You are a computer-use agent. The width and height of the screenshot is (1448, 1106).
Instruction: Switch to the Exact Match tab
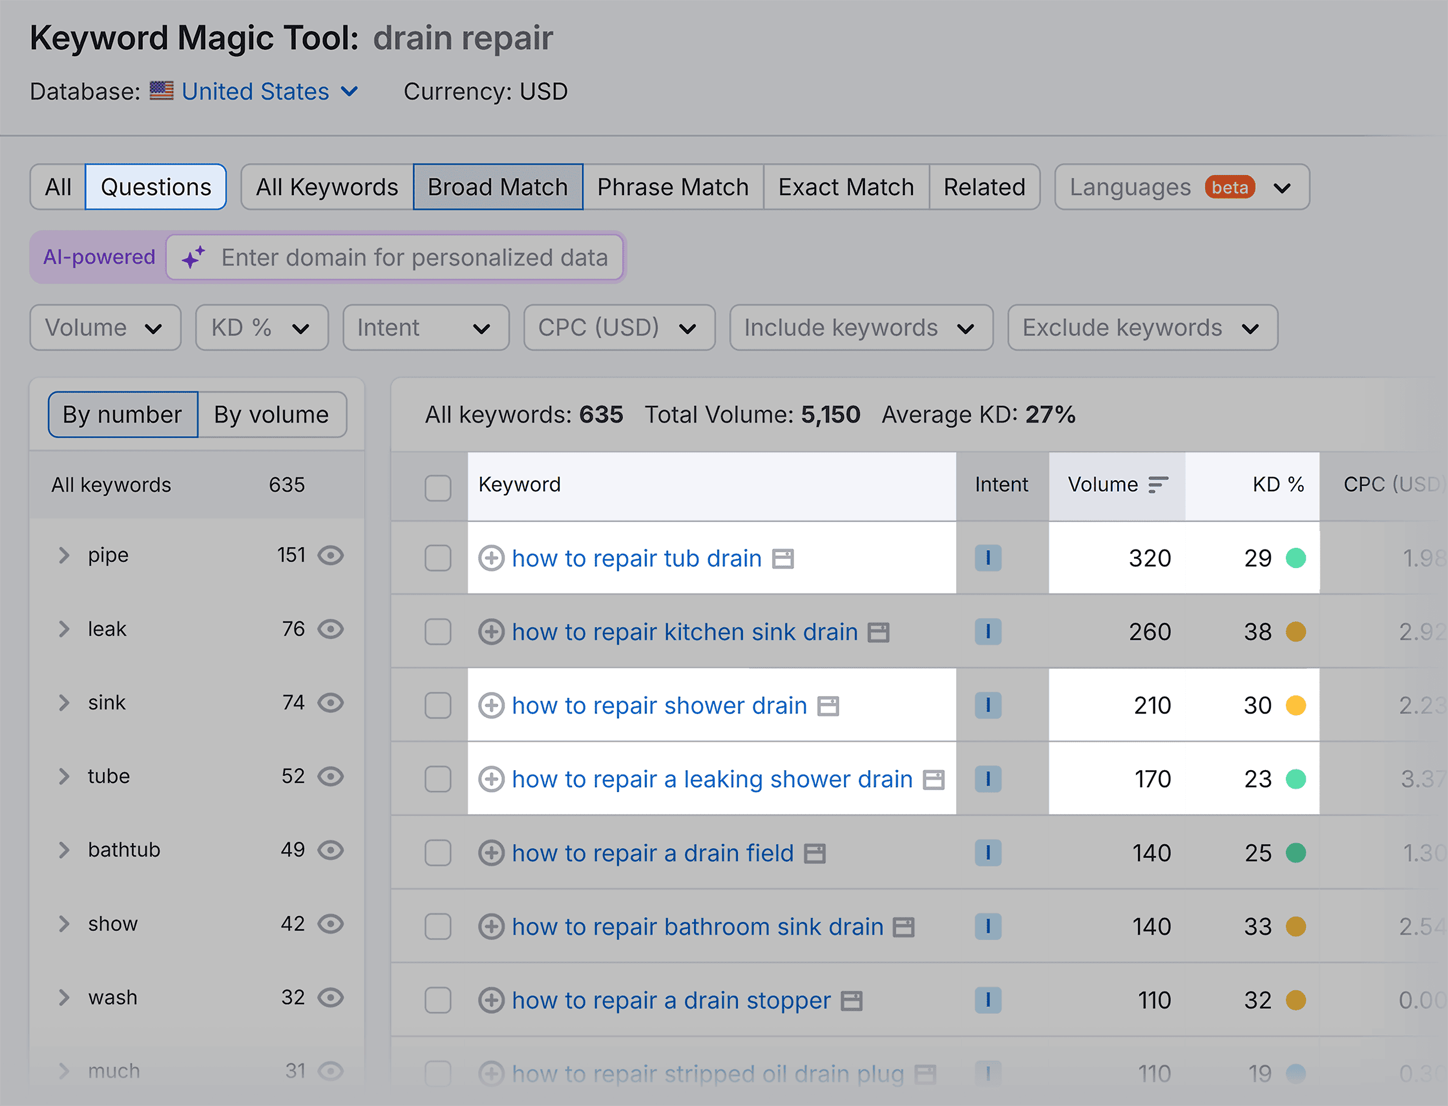846,187
